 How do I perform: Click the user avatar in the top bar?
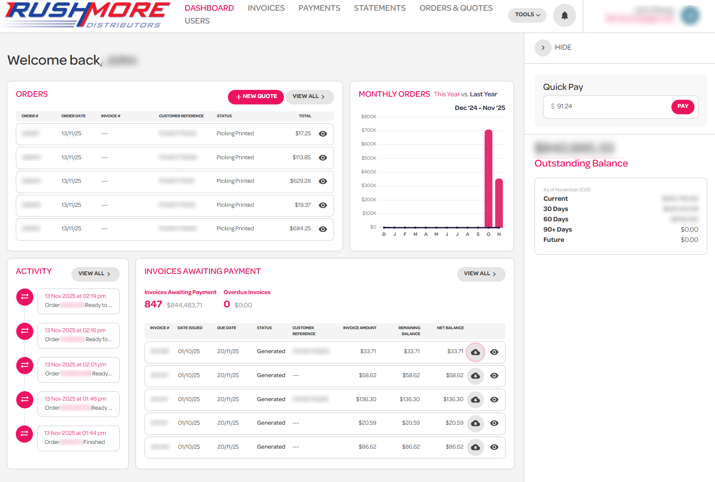pos(690,15)
